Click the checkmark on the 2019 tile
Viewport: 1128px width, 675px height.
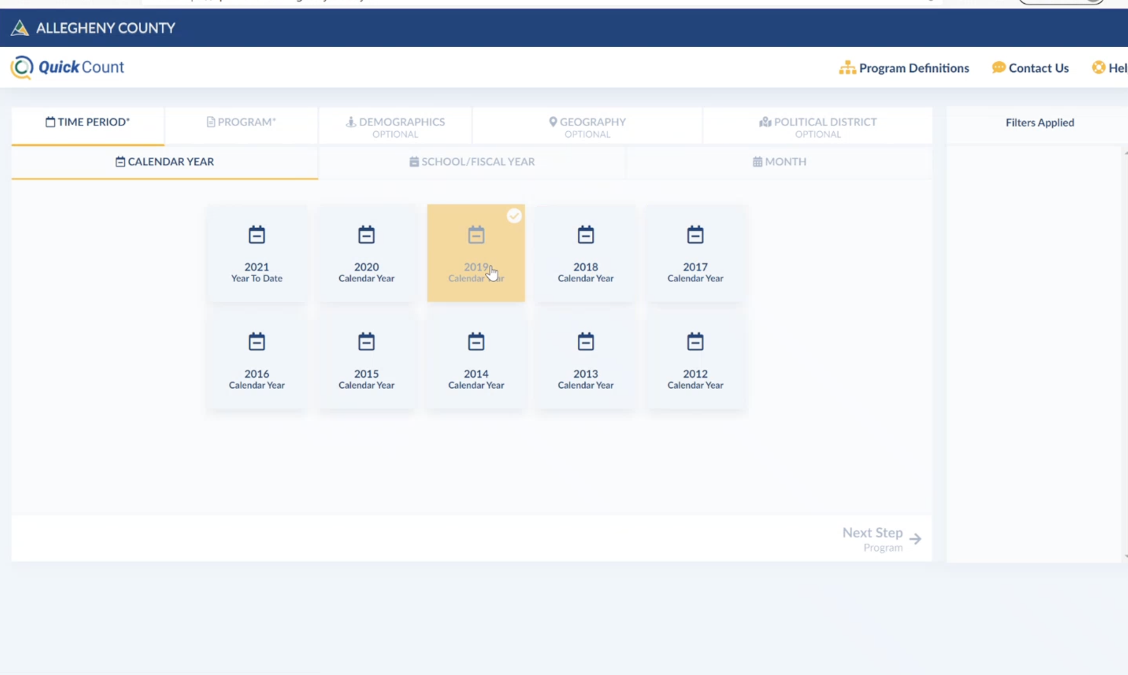click(514, 216)
